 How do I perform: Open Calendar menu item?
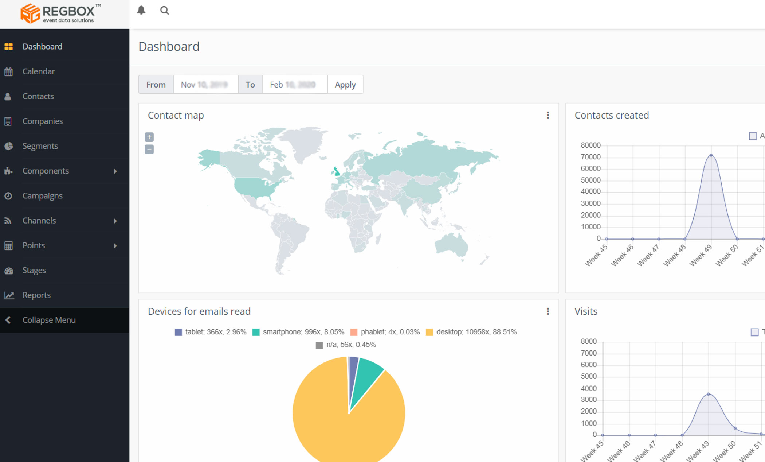64,71
